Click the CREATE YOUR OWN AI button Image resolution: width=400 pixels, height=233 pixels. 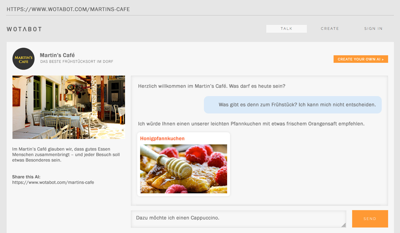tap(361, 59)
